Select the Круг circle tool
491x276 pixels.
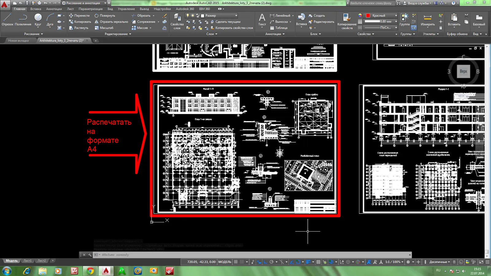(x=38, y=20)
